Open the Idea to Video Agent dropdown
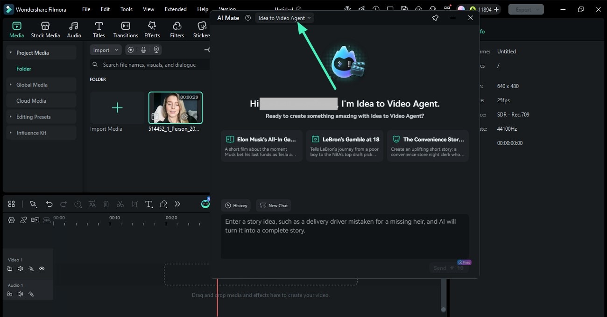This screenshot has width=607, height=317. [x=284, y=18]
